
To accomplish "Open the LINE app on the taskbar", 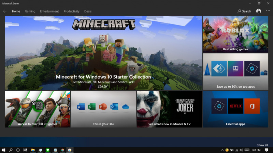I will click(48, 150).
